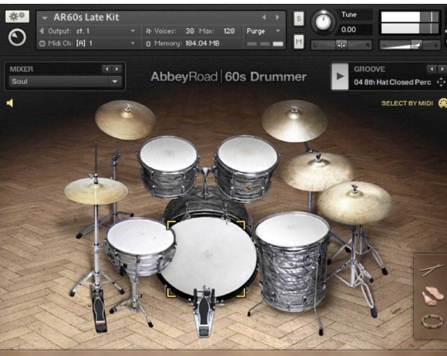Load previous instrument with left arrow

coord(264,17)
